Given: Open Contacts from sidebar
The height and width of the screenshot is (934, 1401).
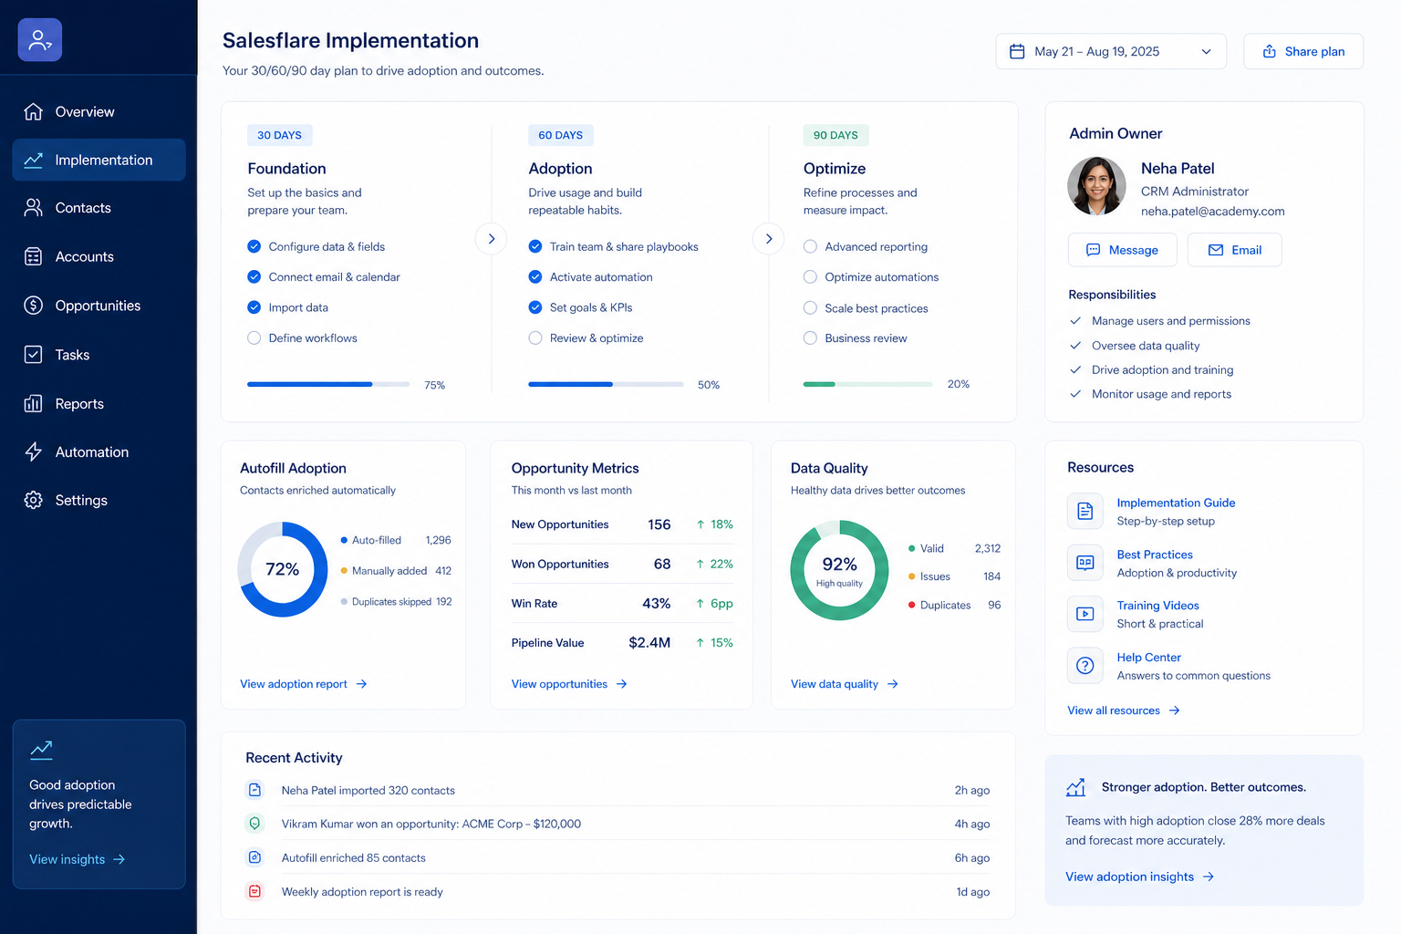Looking at the screenshot, I should click(99, 208).
